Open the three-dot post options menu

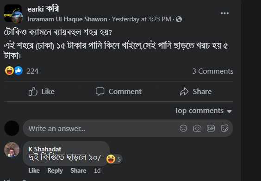pos(224,13)
